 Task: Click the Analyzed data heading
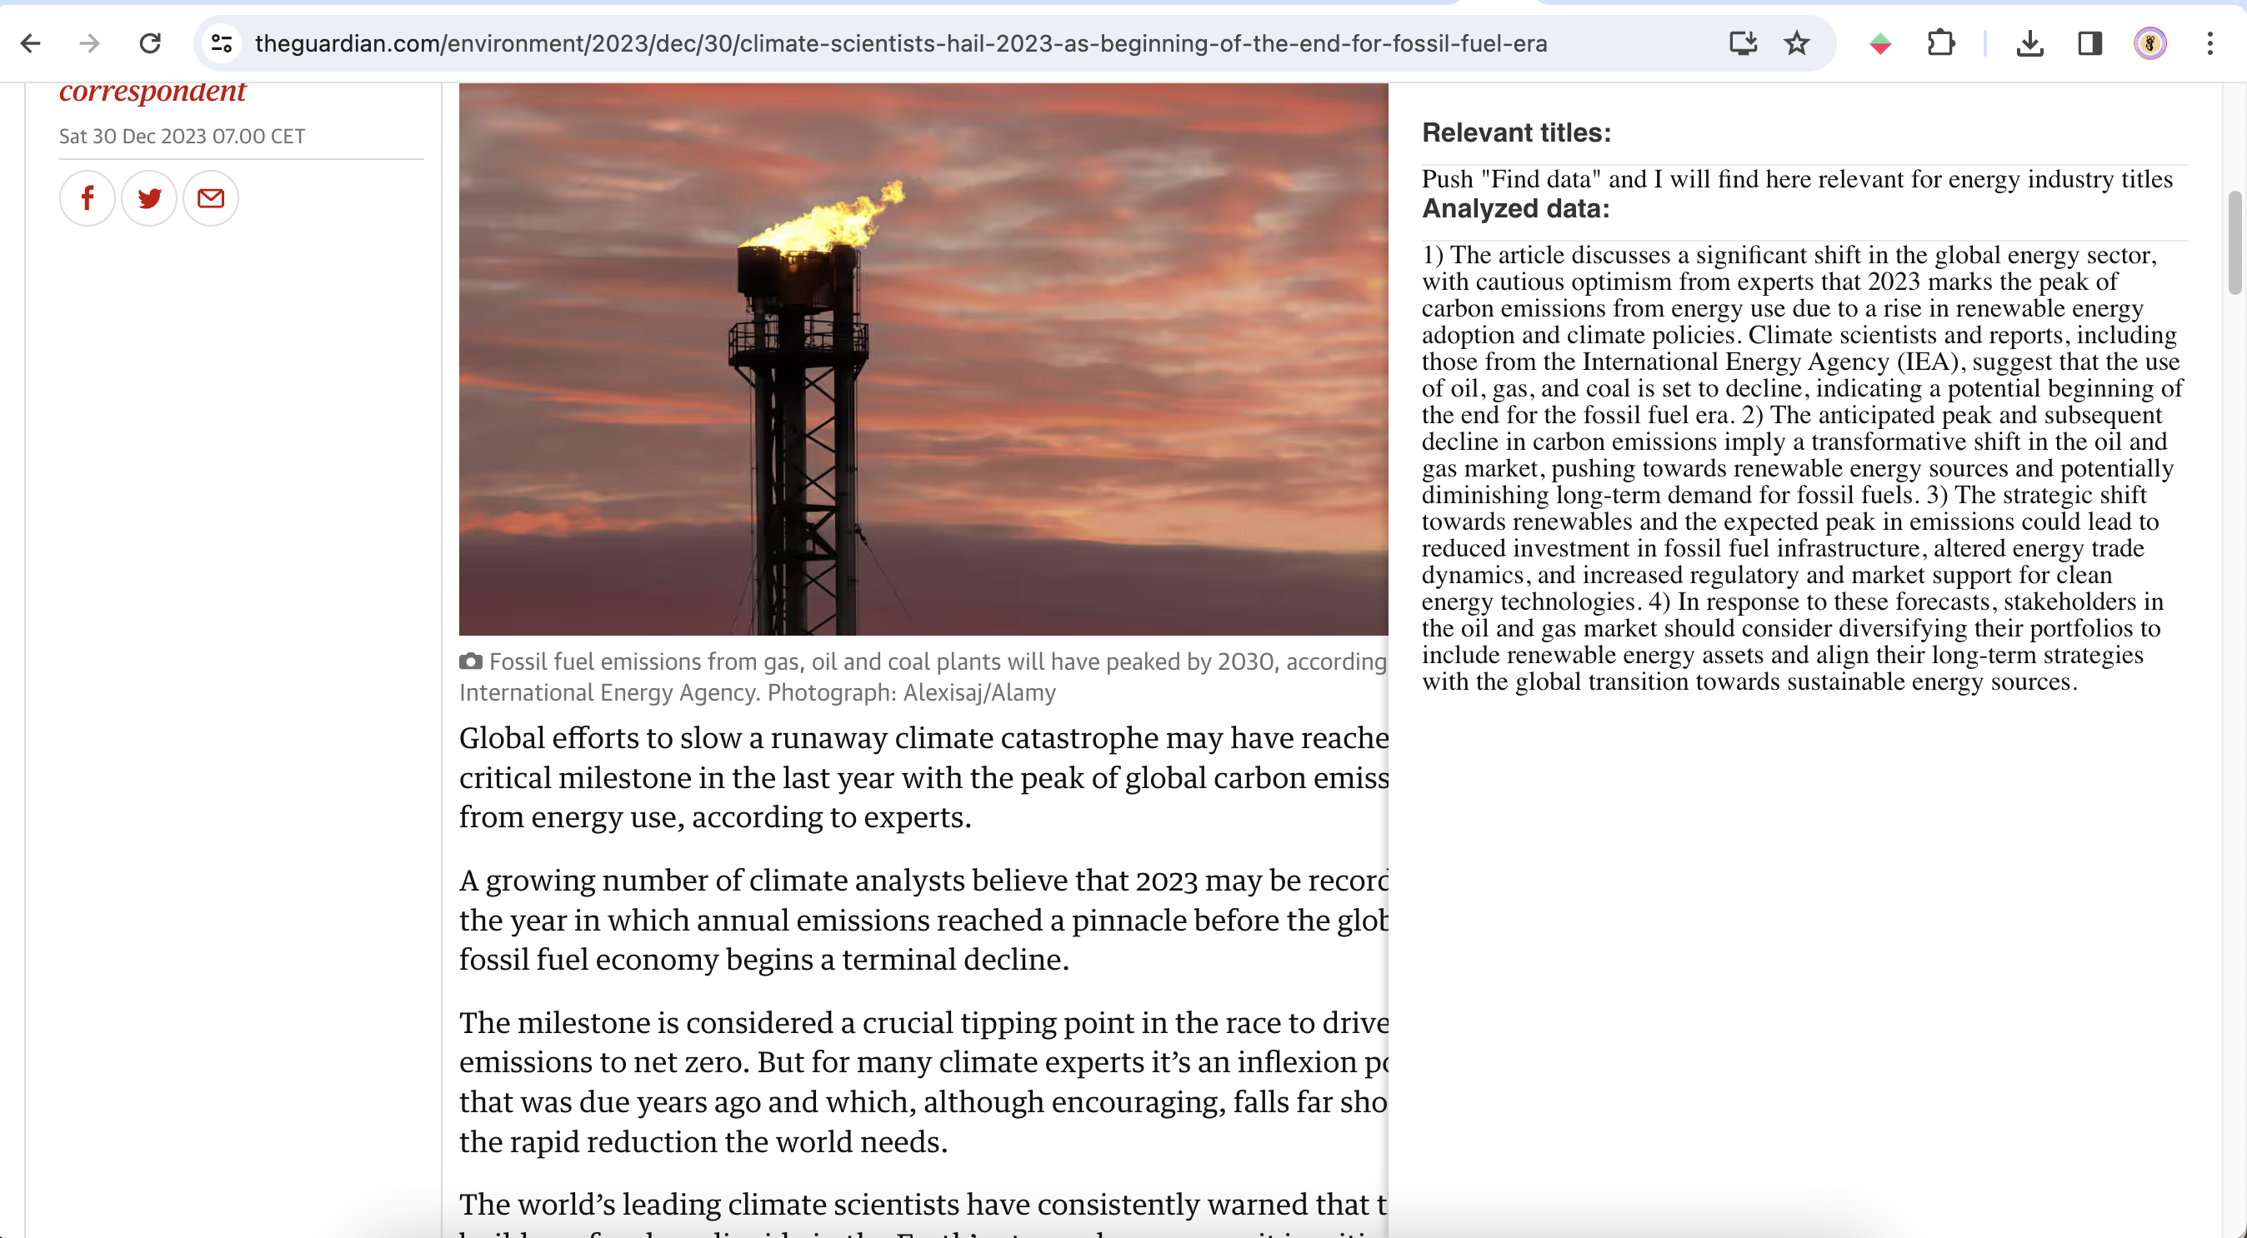(x=1515, y=208)
